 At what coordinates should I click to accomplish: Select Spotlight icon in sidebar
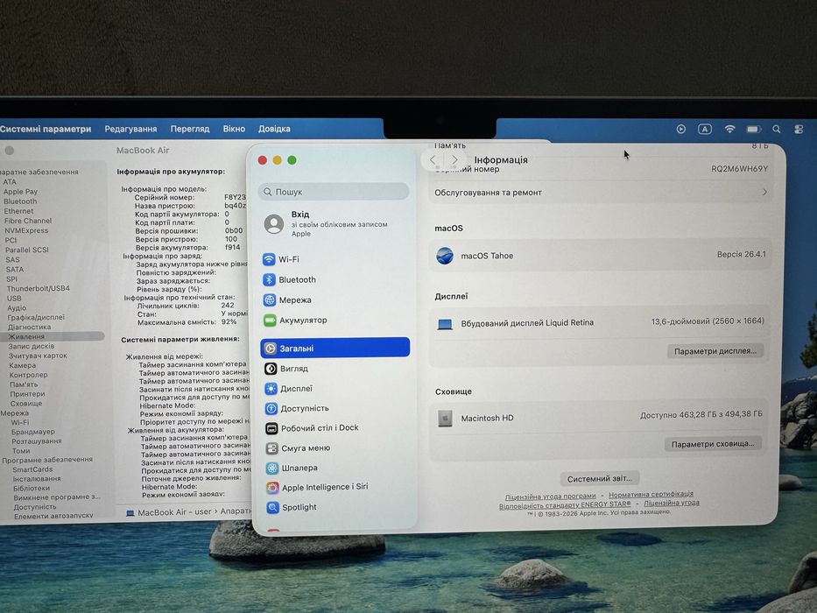click(272, 507)
